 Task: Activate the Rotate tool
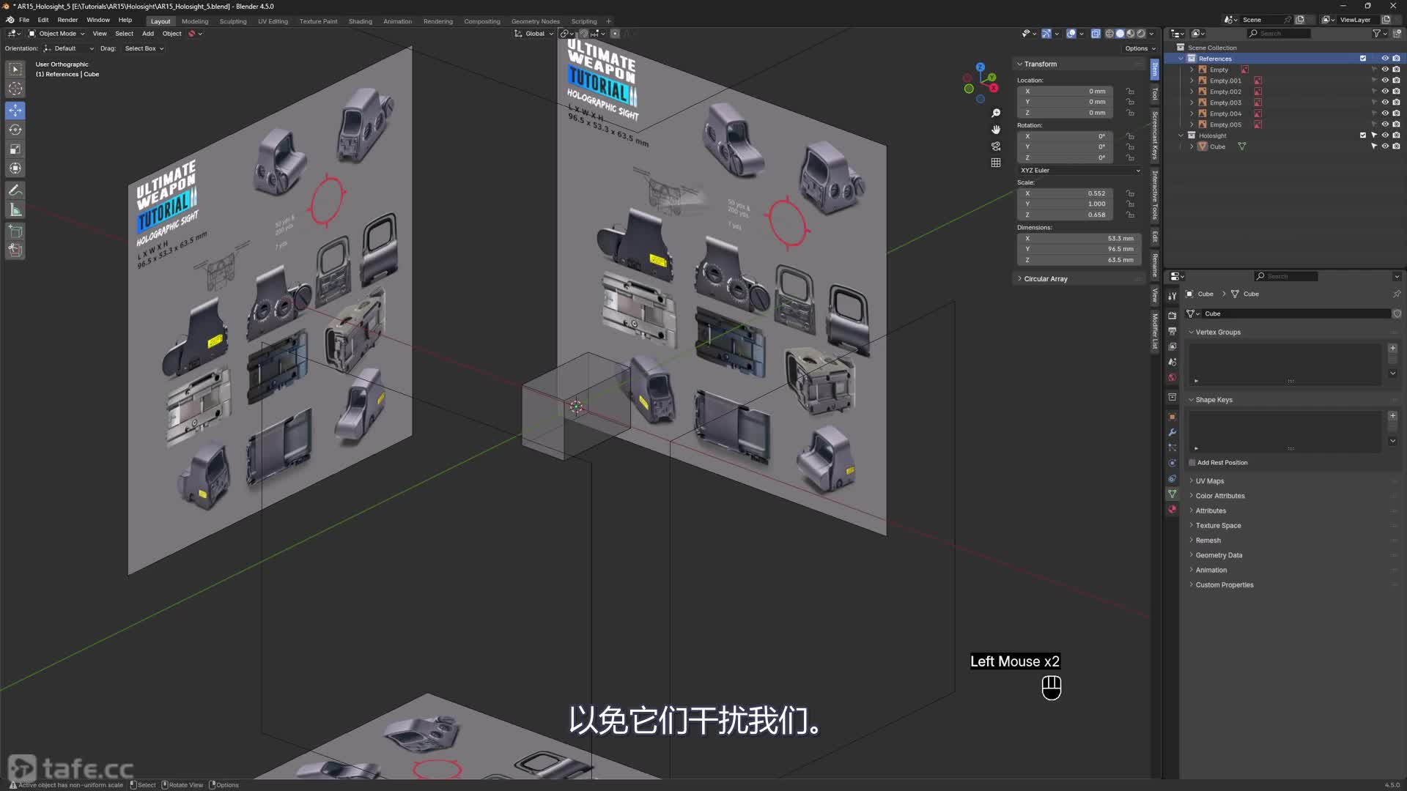click(x=15, y=130)
